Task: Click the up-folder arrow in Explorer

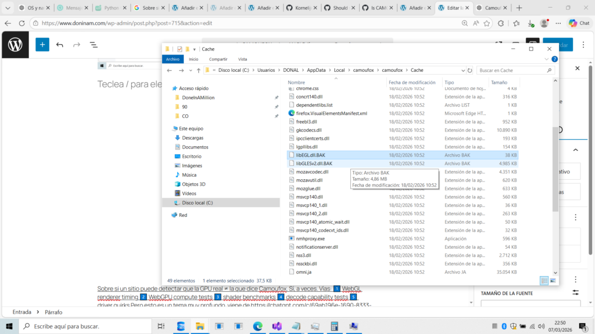Action: (x=198, y=70)
